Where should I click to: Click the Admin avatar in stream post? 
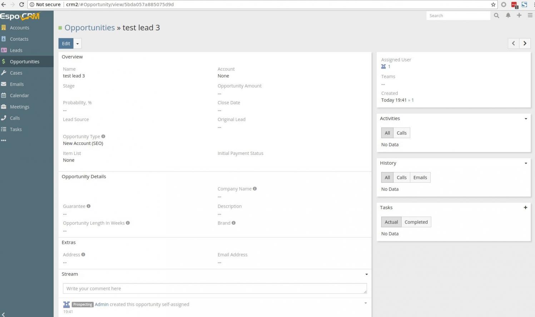(66, 305)
